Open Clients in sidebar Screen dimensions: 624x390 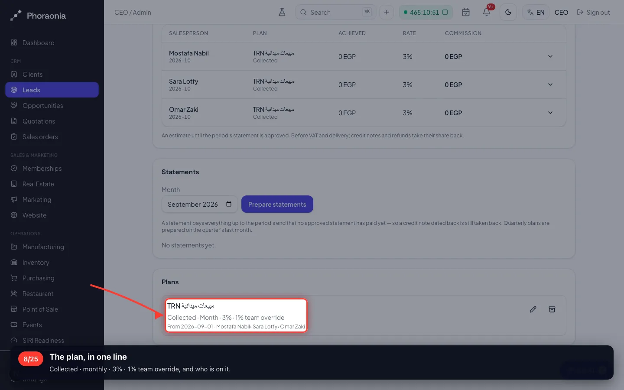tap(52, 74)
